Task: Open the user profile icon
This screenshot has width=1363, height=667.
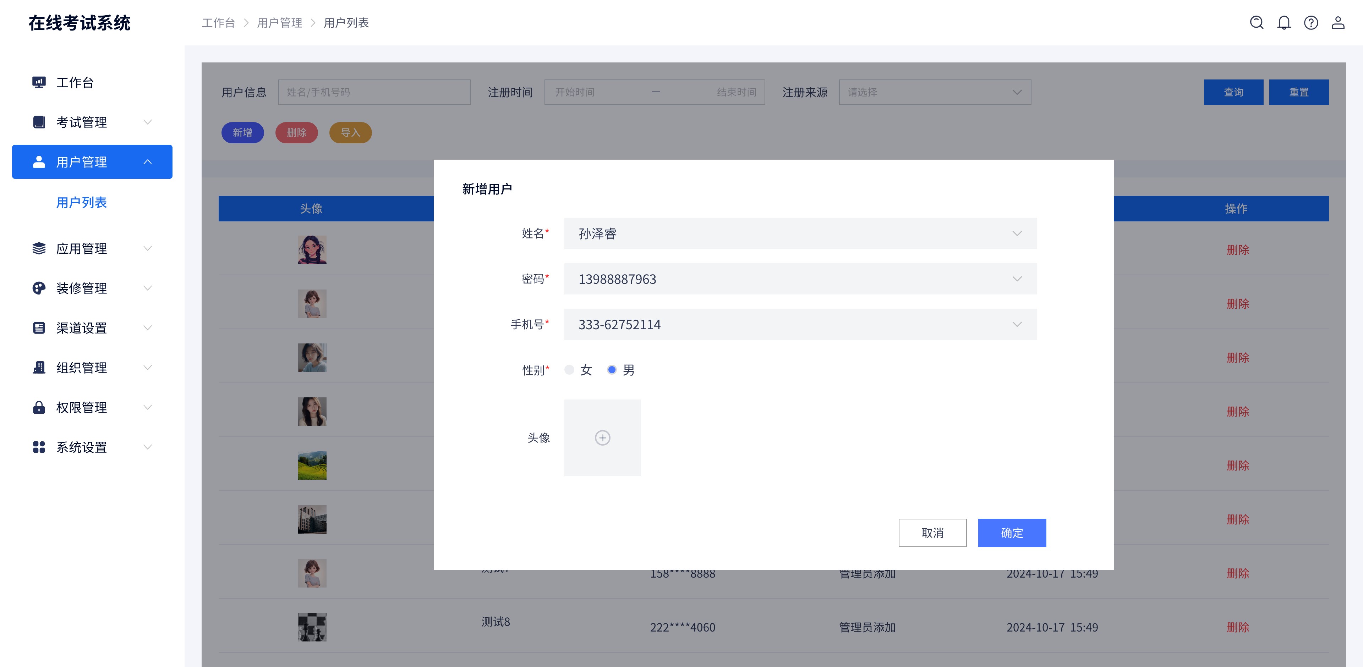Action: pos(1339,23)
